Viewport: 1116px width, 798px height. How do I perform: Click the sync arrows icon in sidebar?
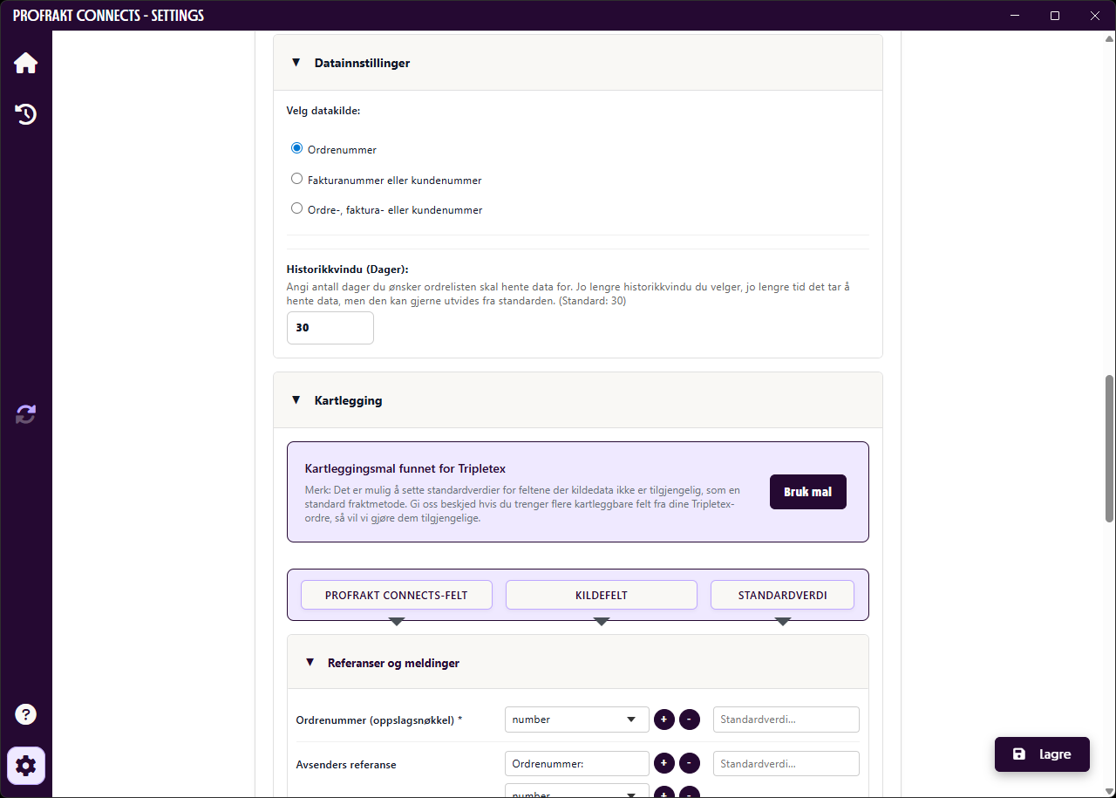(x=25, y=414)
